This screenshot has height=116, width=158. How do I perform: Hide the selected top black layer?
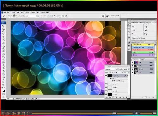click(x=106, y=76)
